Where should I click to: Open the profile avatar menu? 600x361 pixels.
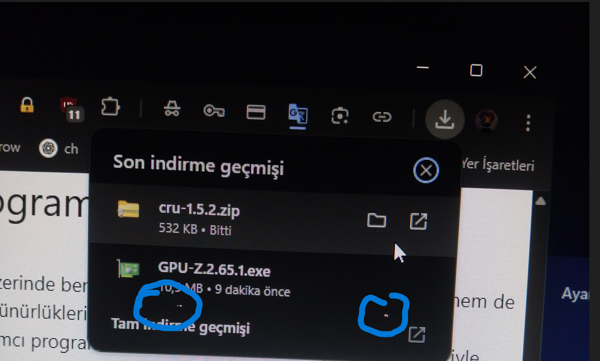(x=486, y=121)
